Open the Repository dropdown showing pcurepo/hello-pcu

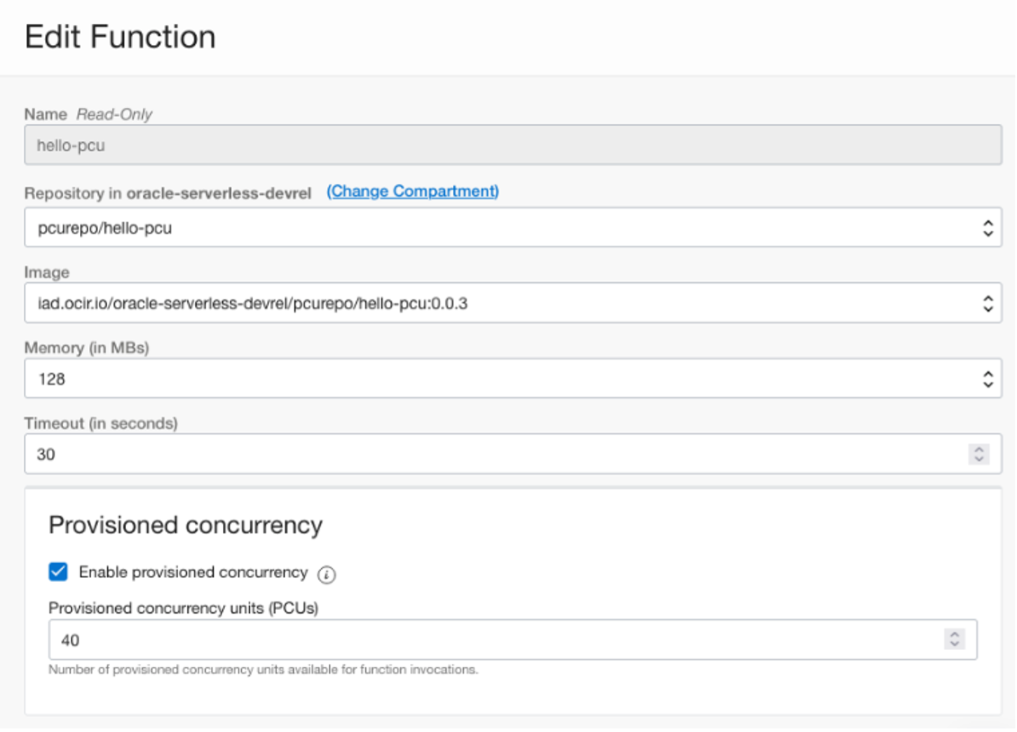click(491, 227)
